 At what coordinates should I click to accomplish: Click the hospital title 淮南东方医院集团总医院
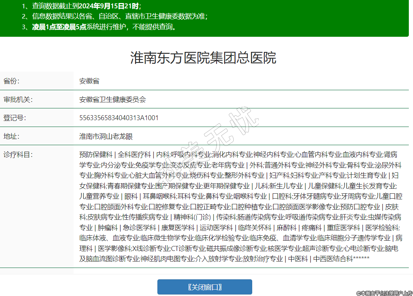click(x=203, y=58)
